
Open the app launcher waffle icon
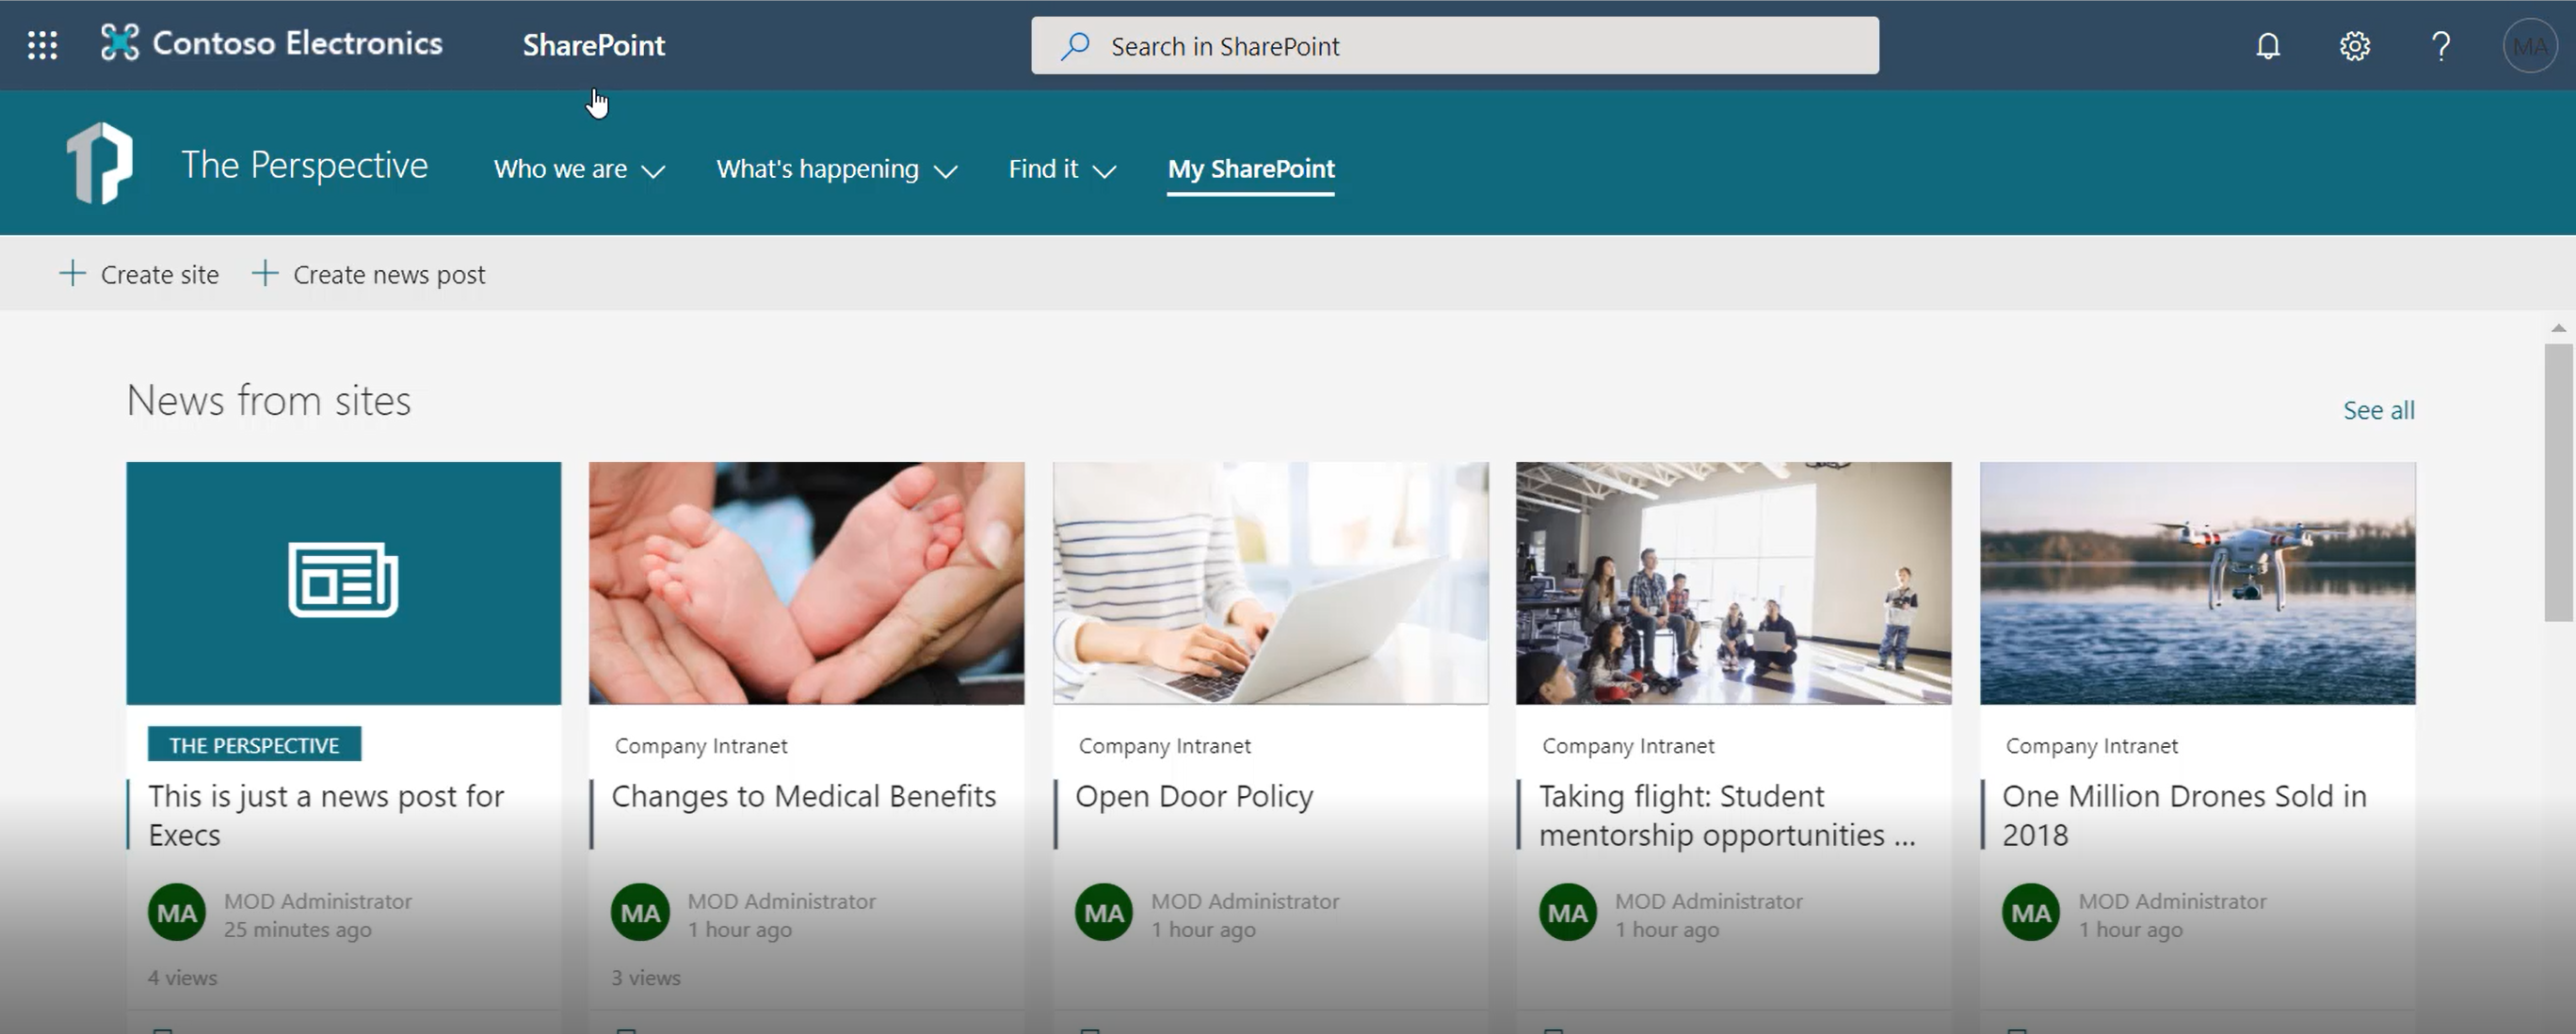point(42,45)
